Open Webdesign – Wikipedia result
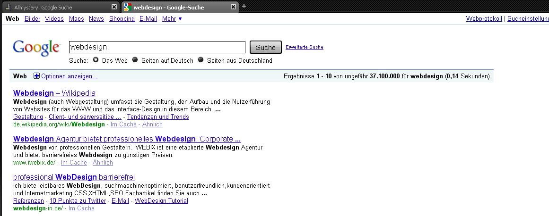Image resolution: width=549 pixels, height=216 pixels. click(54, 93)
